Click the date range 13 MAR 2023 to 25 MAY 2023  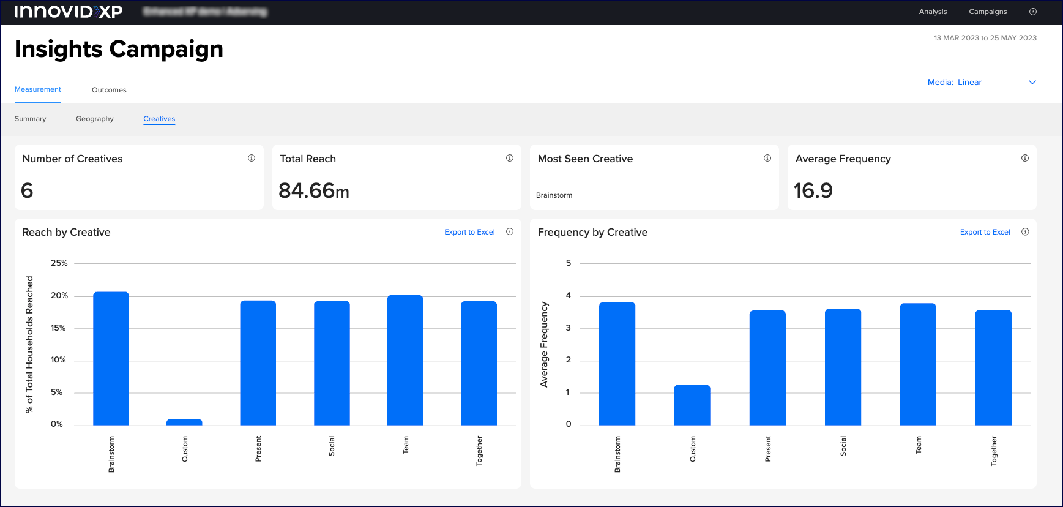tap(985, 38)
